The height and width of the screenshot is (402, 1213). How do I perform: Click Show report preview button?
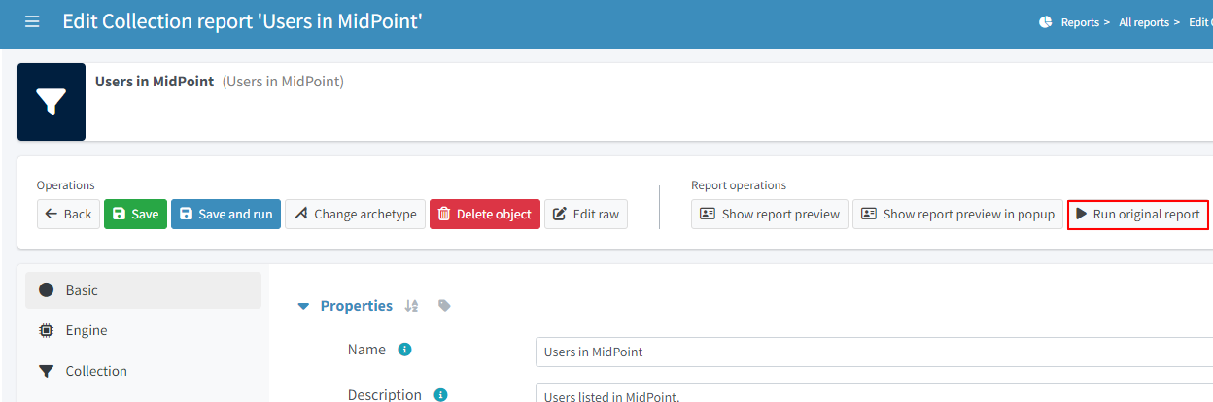(770, 215)
